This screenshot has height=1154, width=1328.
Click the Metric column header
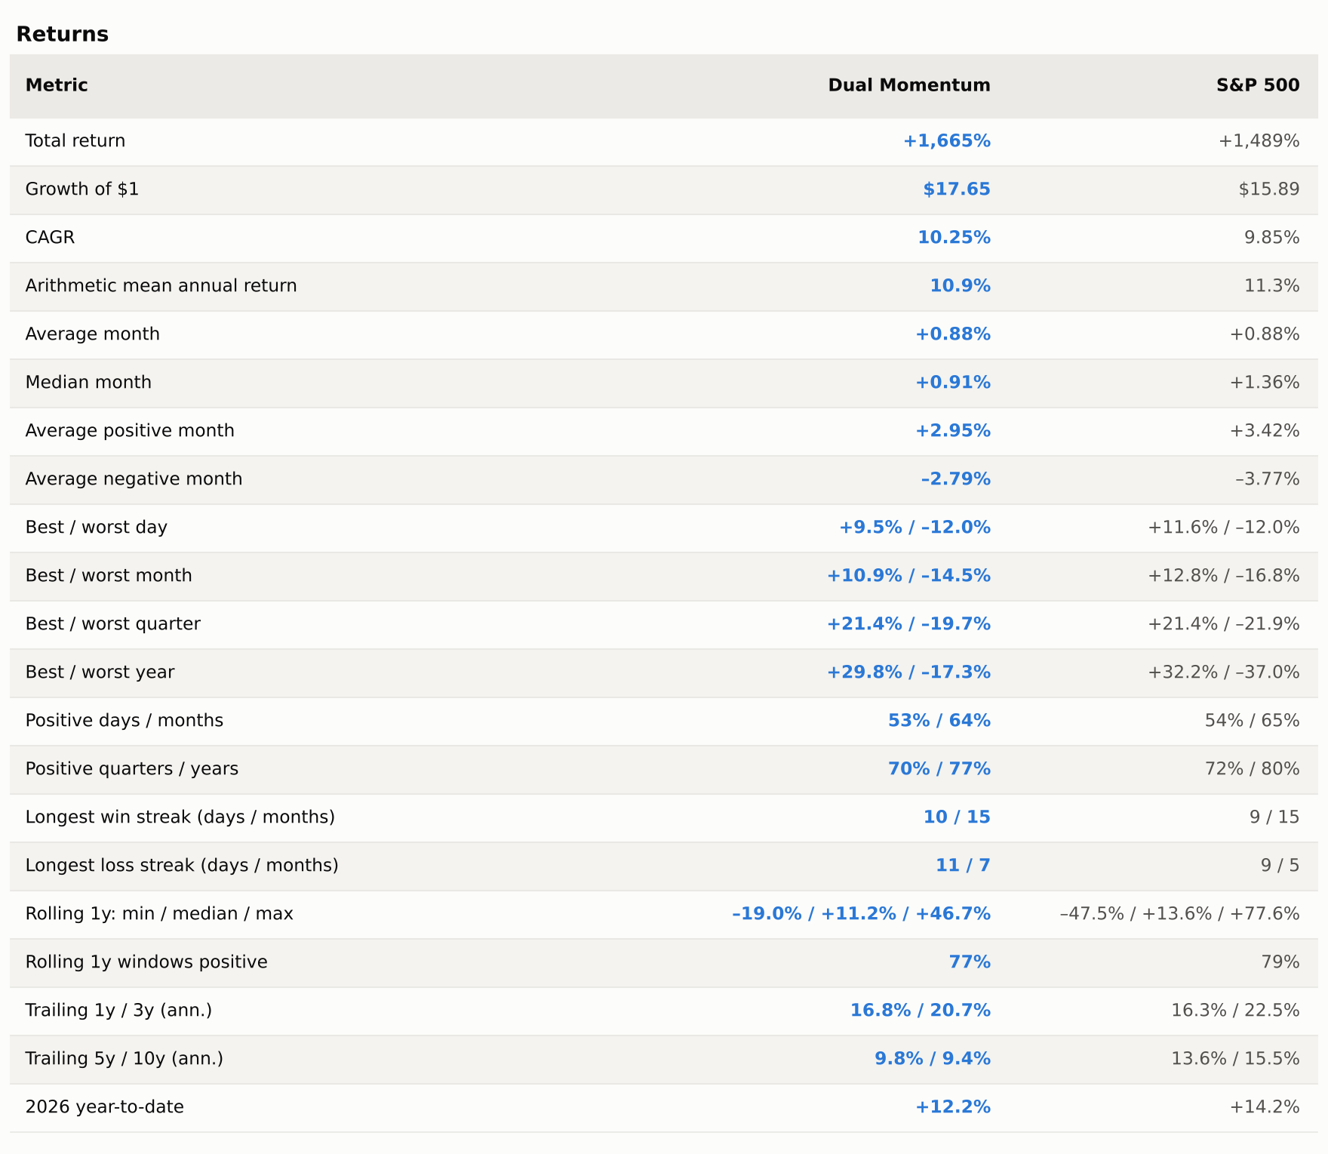pos(57,85)
